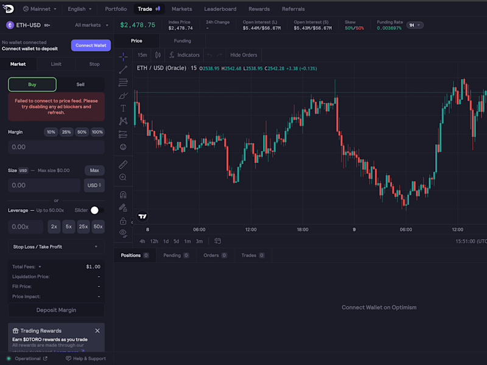Select the Sell side button
This screenshot has height=365, width=487.
point(80,85)
